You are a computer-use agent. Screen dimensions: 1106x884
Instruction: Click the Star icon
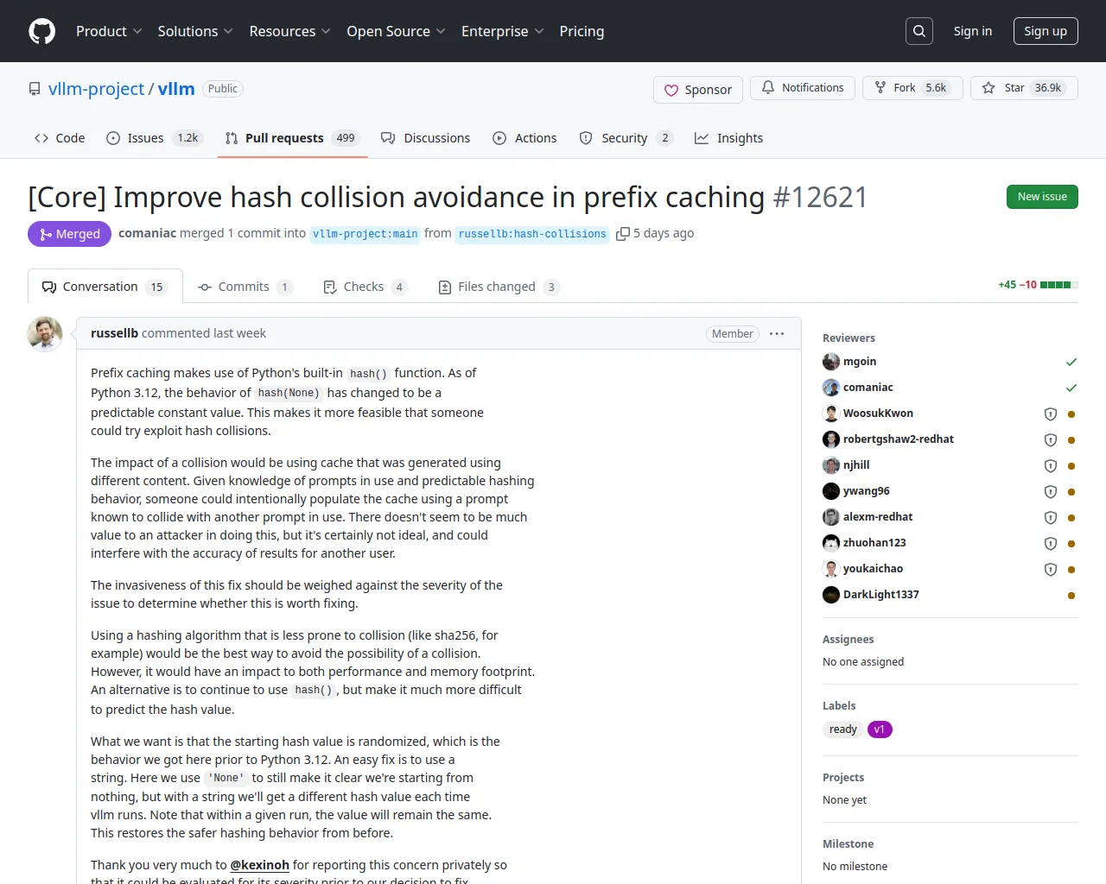pyautogui.click(x=988, y=88)
